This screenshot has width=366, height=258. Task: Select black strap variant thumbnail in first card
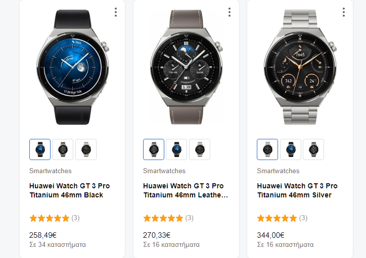click(40, 149)
